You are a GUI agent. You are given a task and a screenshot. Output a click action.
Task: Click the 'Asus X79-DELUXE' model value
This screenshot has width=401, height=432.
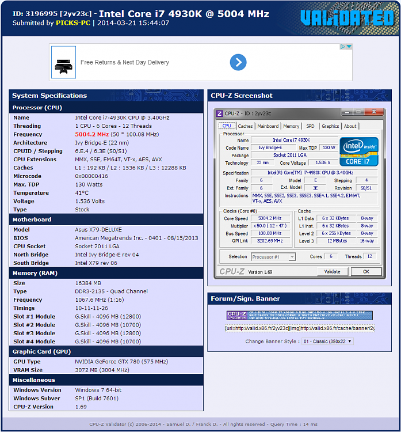98,230
